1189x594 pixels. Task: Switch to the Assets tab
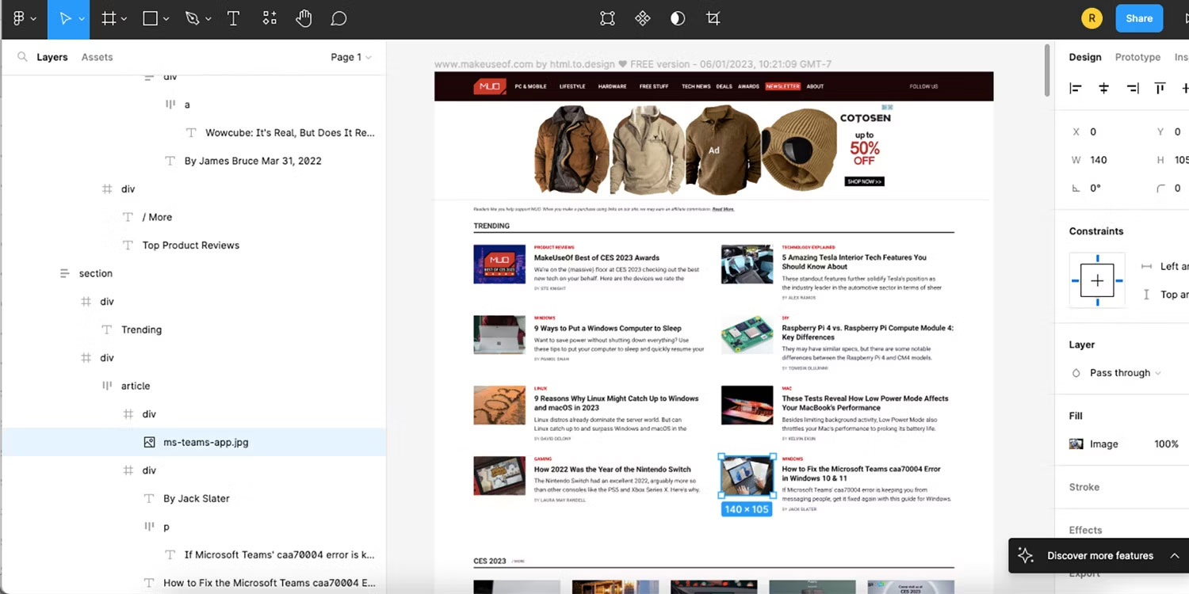97,57
